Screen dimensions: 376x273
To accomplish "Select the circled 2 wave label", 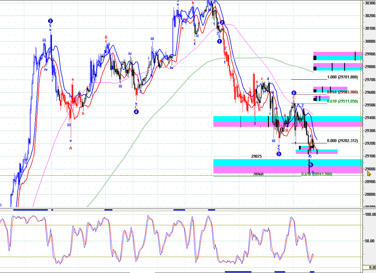I will [x=222, y=22].
